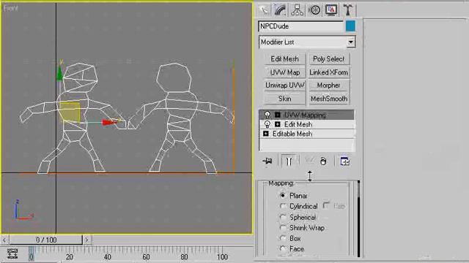This screenshot has height=263, width=469.
Task: Step time slider back with left arrow
Action: (4, 240)
